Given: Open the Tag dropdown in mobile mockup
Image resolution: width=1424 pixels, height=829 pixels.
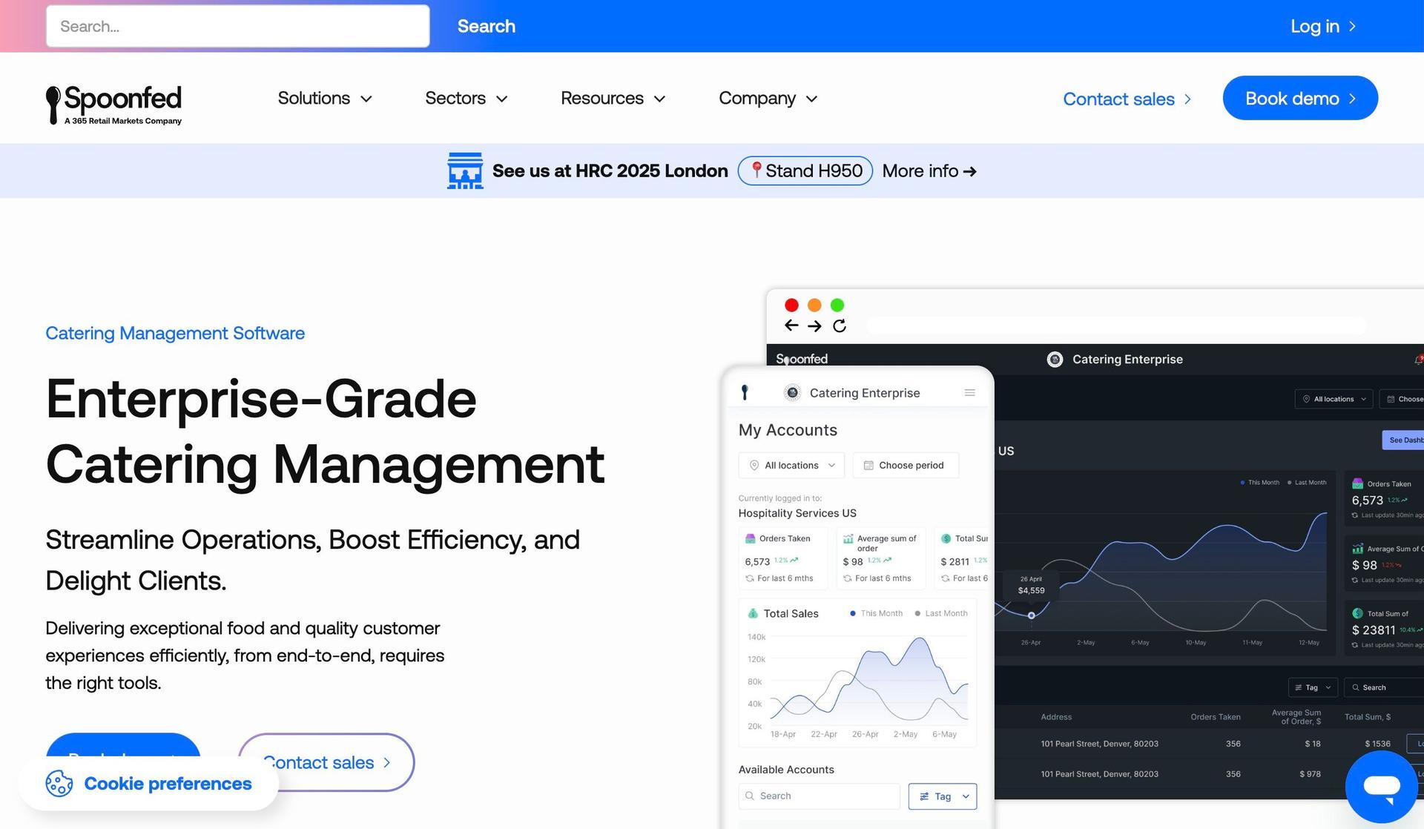Looking at the screenshot, I should (943, 796).
